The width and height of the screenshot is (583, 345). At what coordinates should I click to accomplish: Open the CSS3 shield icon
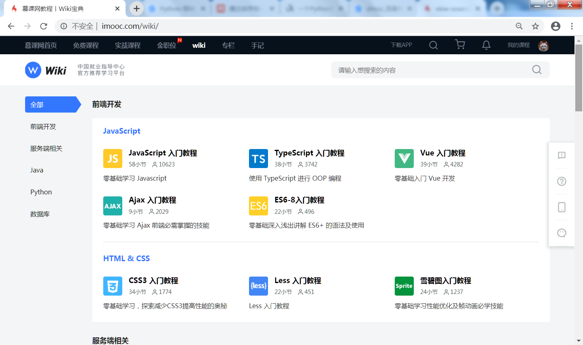[x=113, y=286]
